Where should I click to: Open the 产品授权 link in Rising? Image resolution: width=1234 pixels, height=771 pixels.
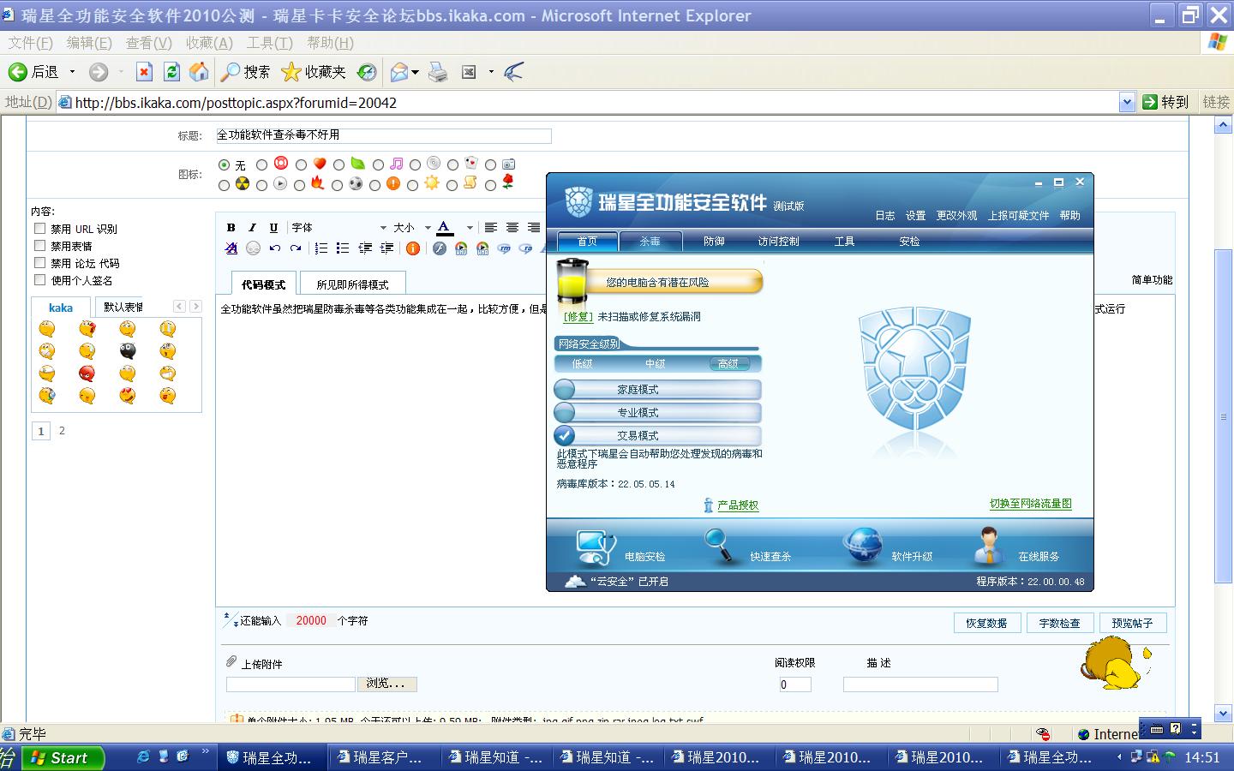click(x=738, y=505)
